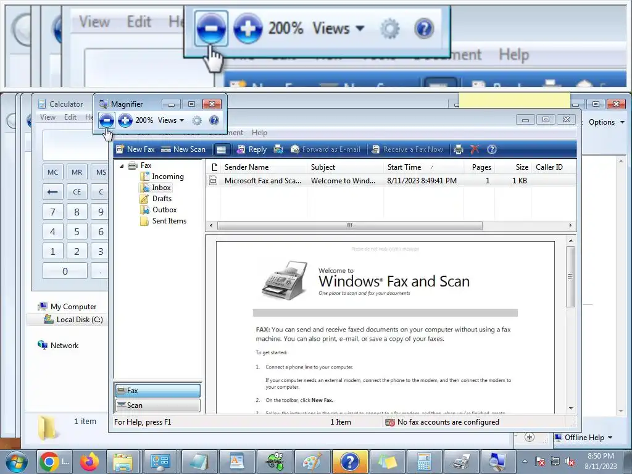
Task: Switch to Calculator taskbar icon
Action: (424, 462)
